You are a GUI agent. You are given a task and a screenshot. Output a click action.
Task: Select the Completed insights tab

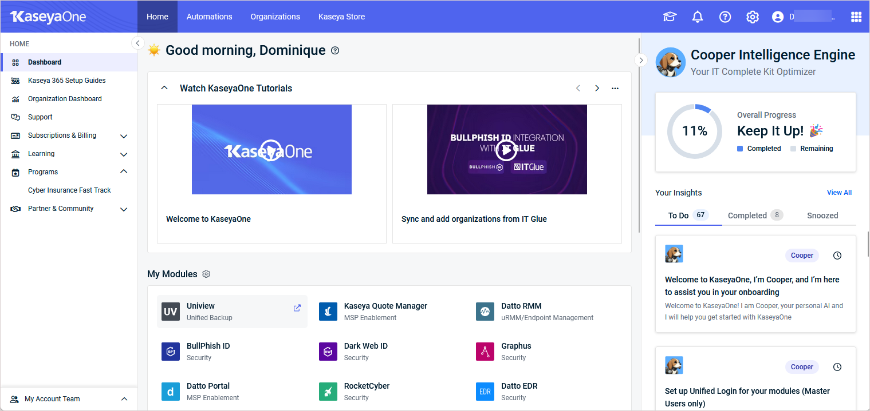[747, 216]
